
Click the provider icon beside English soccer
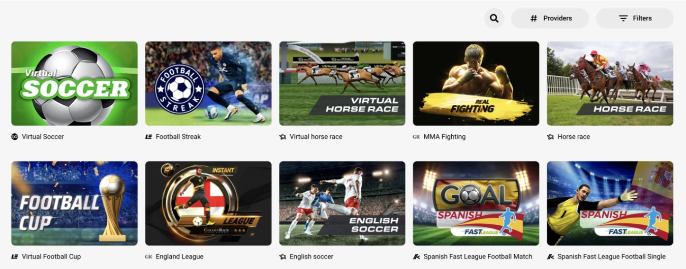tap(283, 257)
